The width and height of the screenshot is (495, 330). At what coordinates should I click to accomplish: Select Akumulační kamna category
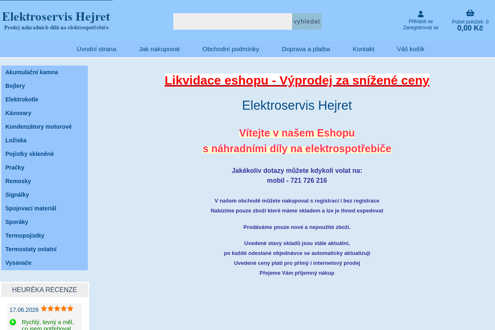click(45, 72)
